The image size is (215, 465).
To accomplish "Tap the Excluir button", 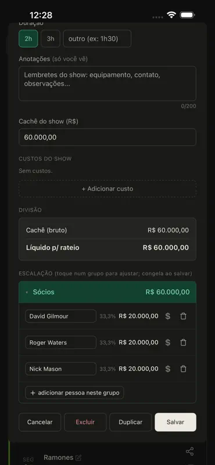I will 85,422.
